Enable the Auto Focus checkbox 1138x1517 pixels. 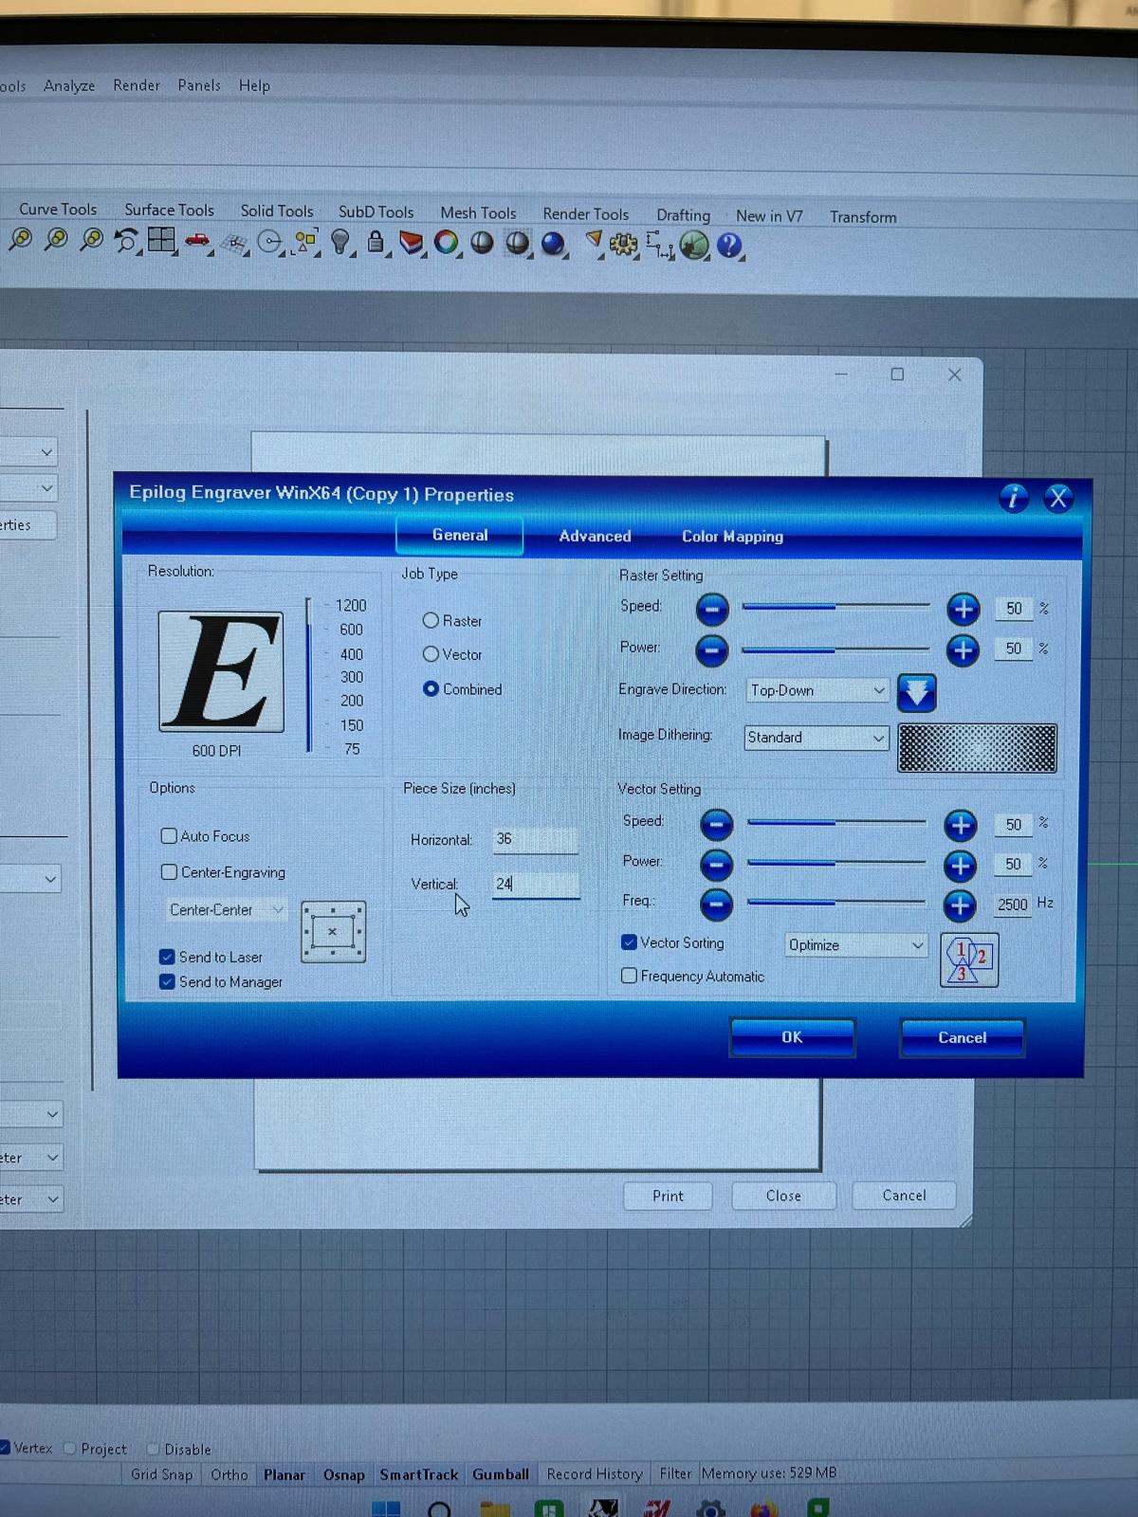coord(170,836)
